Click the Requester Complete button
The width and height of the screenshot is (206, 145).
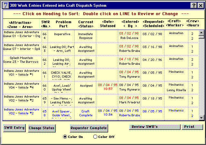point(89,128)
